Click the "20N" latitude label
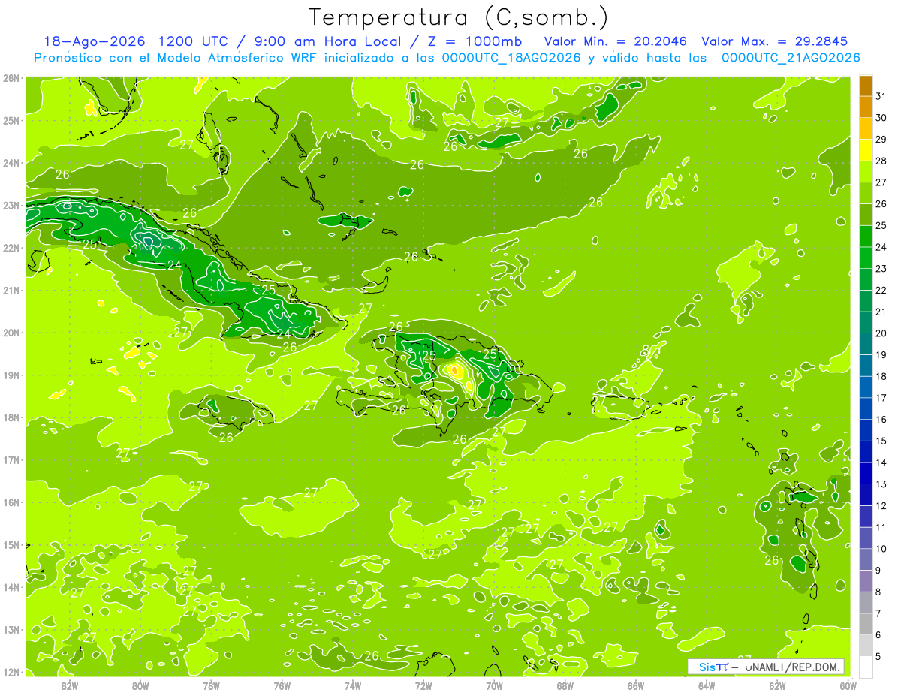The width and height of the screenshot is (901, 696). point(11,333)
